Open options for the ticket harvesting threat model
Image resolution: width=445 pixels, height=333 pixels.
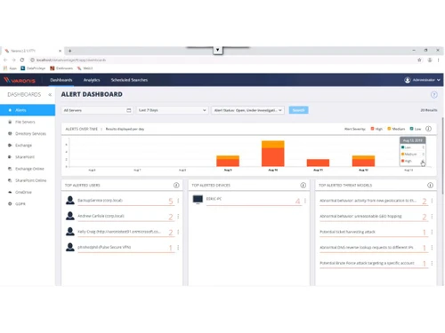point(432,232)
